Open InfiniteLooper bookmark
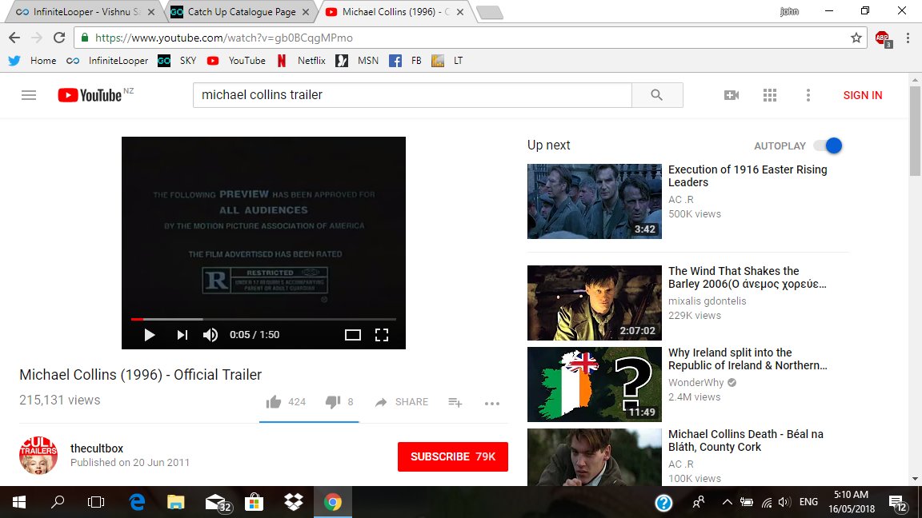 coord(107,61)
